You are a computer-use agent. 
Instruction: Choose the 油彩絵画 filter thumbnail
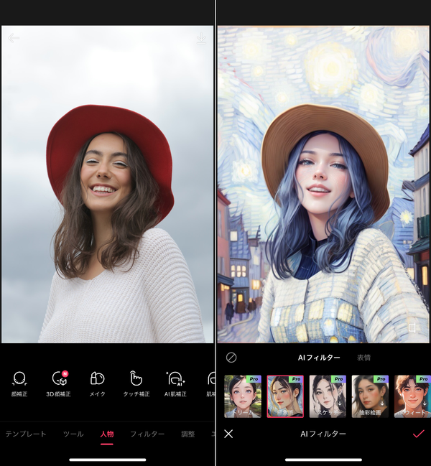tap(370, 396)
